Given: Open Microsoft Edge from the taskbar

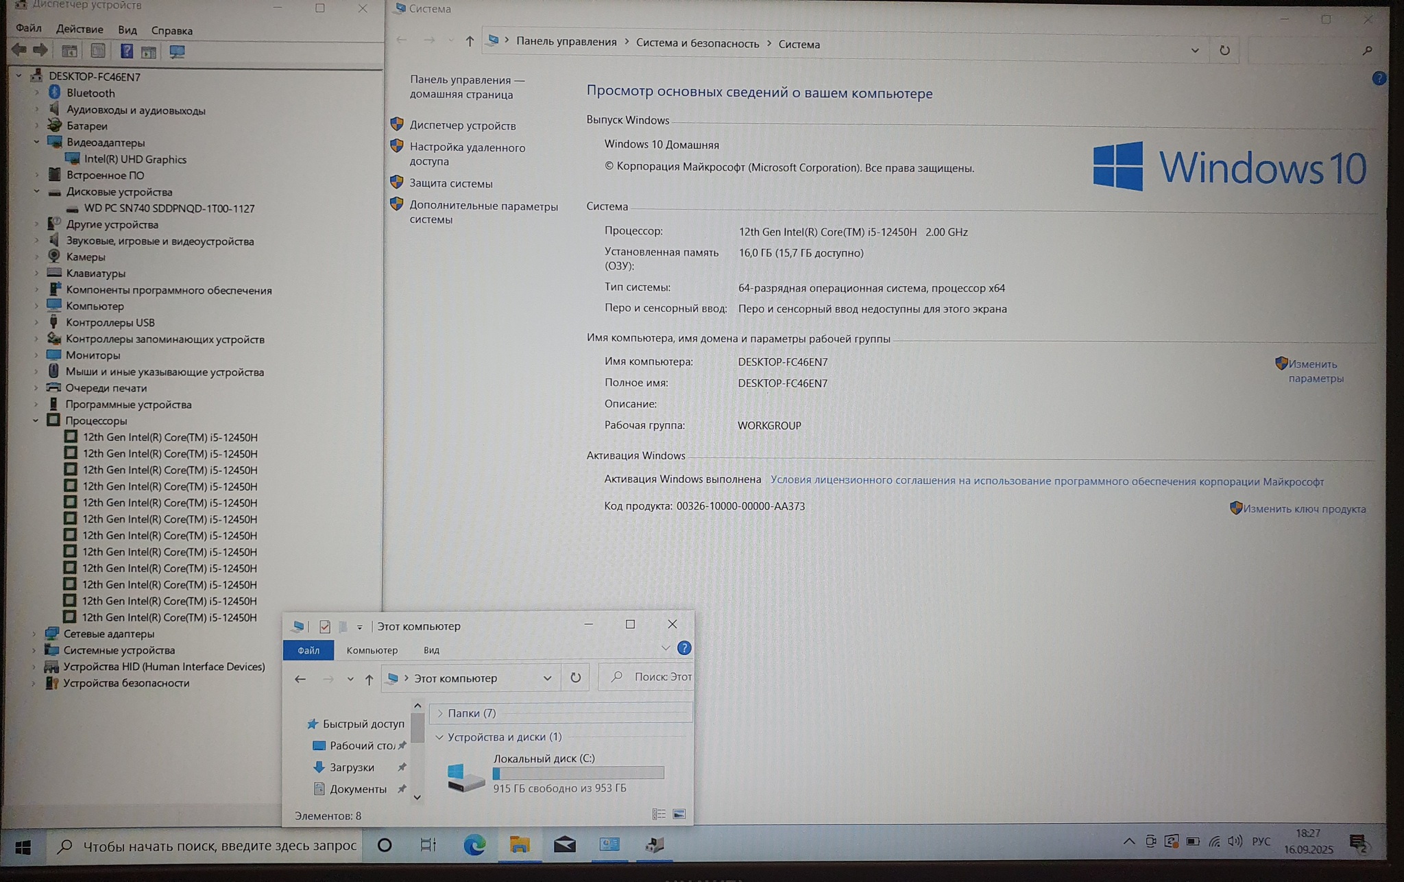Looking at the screenshot, I should [474, 845].
